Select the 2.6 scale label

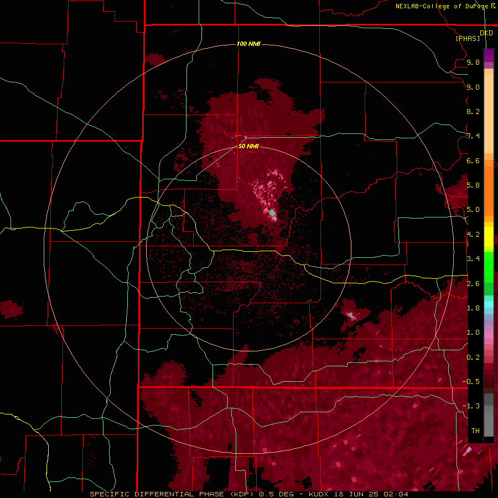[x=473, y=283]
